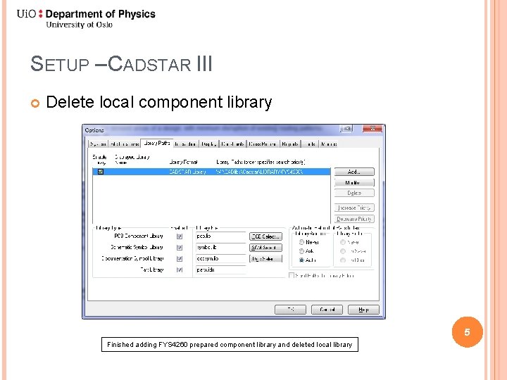The height and width of the screenshot is (380, 507).
Task: Choose the Auto radio button
Action: coord(301,260)
